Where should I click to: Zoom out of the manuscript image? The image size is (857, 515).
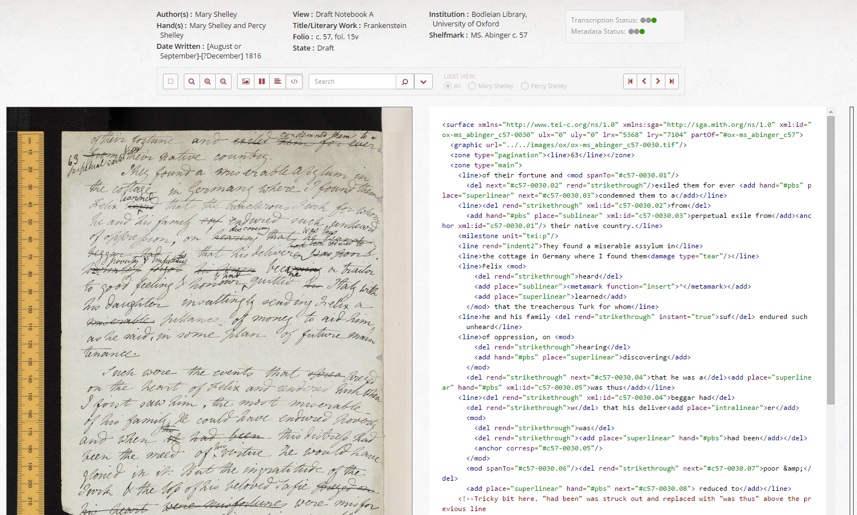223,81
